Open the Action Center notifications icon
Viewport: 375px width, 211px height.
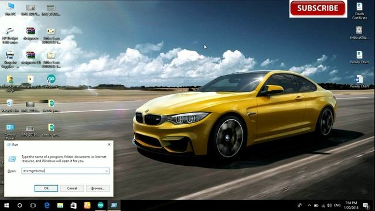[x=366, y=205]
